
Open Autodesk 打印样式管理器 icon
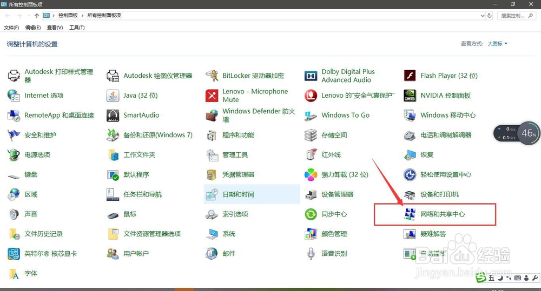point(14,76)
